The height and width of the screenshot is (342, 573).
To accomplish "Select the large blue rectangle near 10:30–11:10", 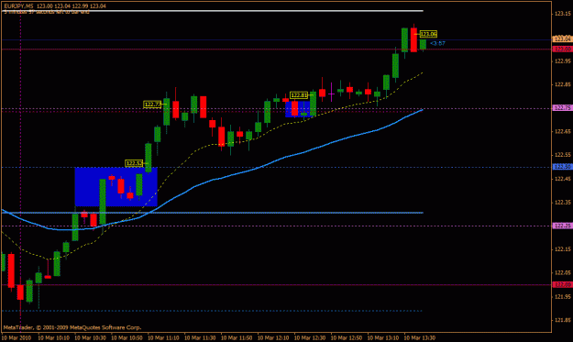I will [x=116, y=187].
